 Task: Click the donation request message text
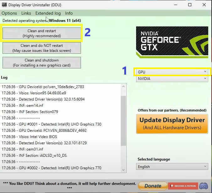(x=69, y=186)
